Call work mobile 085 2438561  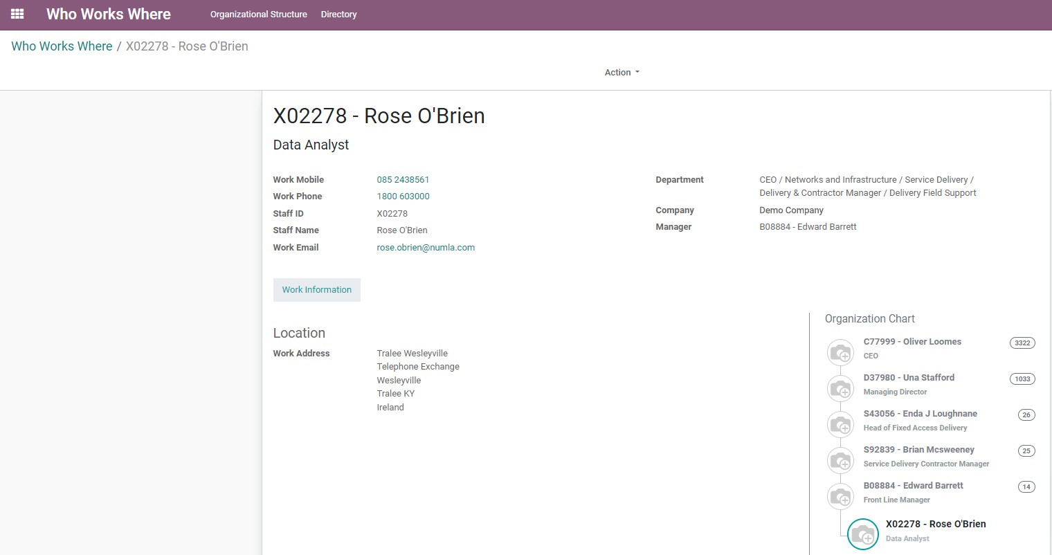click(x=403, y=179)
